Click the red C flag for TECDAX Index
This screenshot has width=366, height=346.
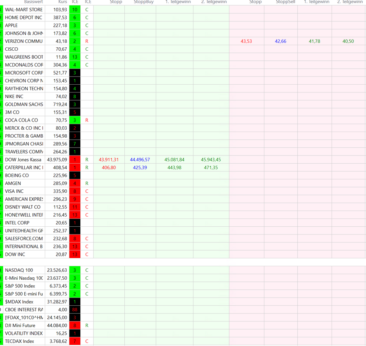87,342
